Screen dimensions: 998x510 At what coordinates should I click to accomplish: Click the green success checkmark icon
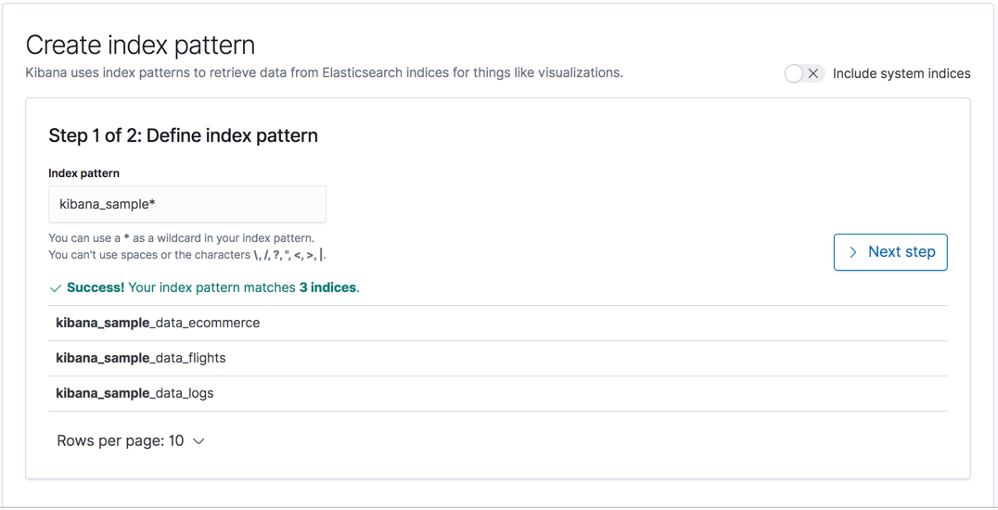pos(56,288)
